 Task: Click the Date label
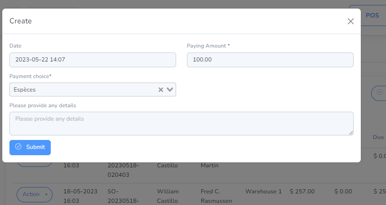[x=15, y=46]
